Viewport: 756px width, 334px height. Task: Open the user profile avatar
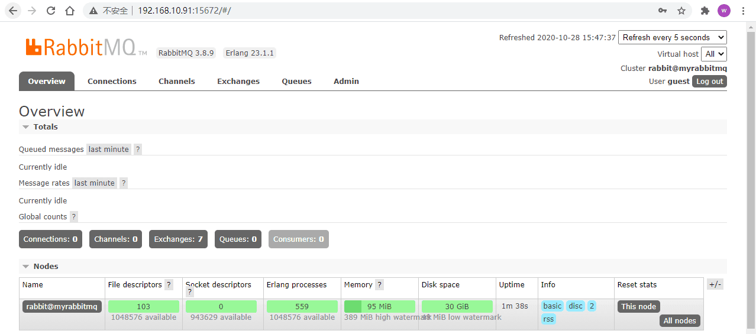[x=724, y=11]
